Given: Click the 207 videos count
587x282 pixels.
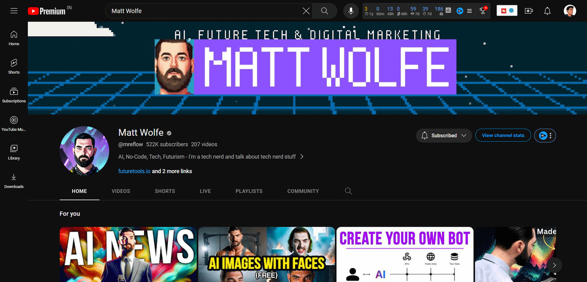Looking at the screenshot, I should click(x=204, y=145).
